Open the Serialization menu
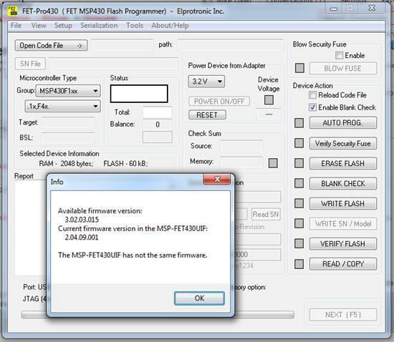The width and height of the screenshot is (394, 342). click(x=99, y=25)
